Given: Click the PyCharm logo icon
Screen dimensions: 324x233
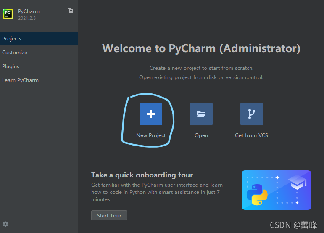Looking at the screenshot, I should click(x=8, y=14).
